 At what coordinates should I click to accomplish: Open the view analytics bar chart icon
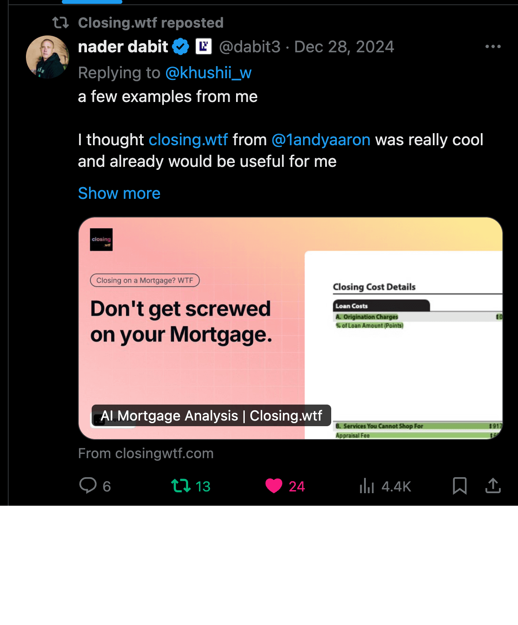pyautogui.click(x=367, y=486)
